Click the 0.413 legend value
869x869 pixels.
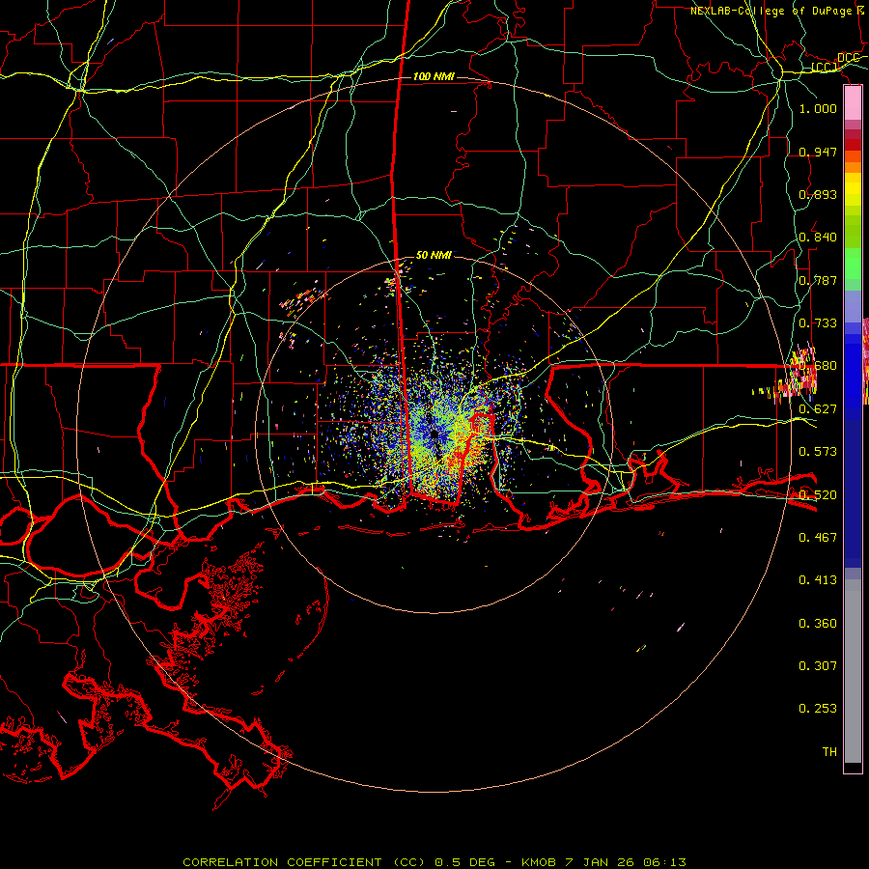[x=818, y=579]
